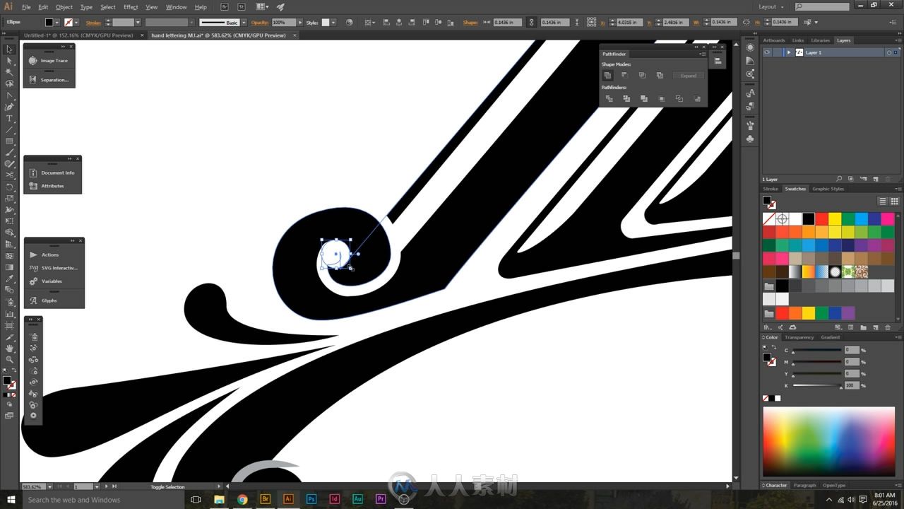Viewport: 904px width, 509px height.
Task: Select the Zoom tool magnifier
Action: (x=9, y=359)
